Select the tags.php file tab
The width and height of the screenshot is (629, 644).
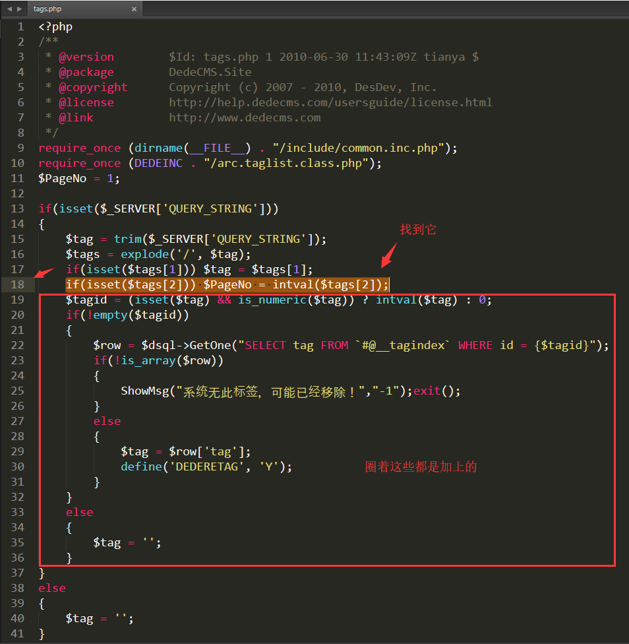tap(66, 9)
